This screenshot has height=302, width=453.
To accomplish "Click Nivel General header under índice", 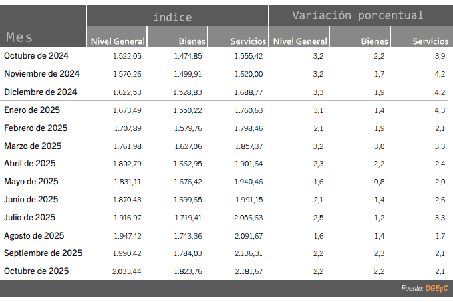I will (118, 41).
